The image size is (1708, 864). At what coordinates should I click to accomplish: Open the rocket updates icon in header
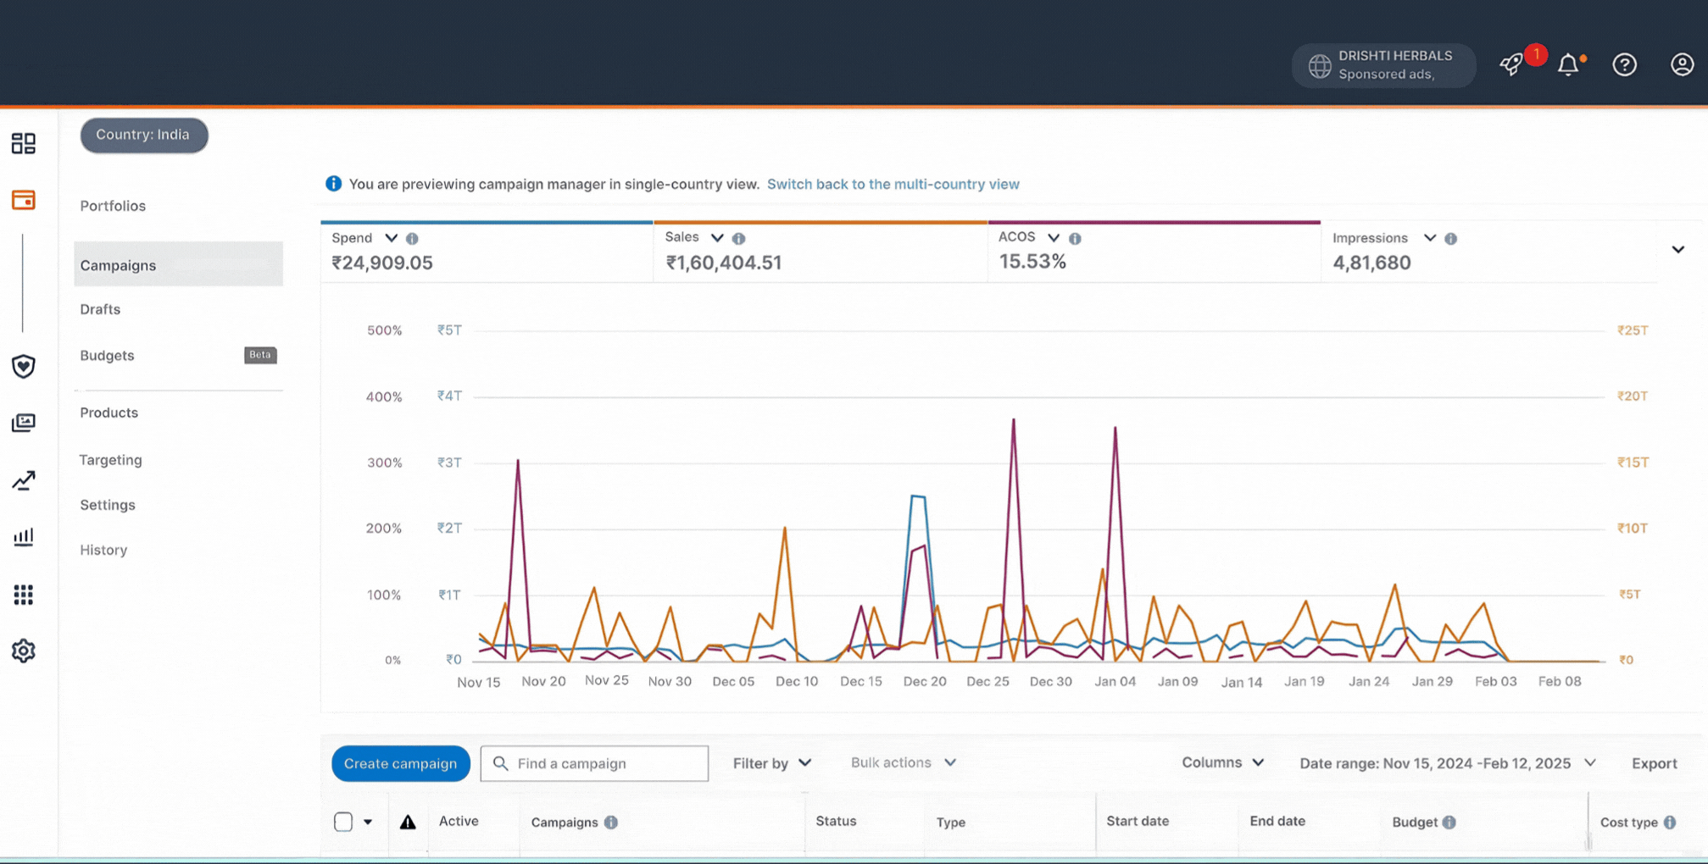(1511, 65)
